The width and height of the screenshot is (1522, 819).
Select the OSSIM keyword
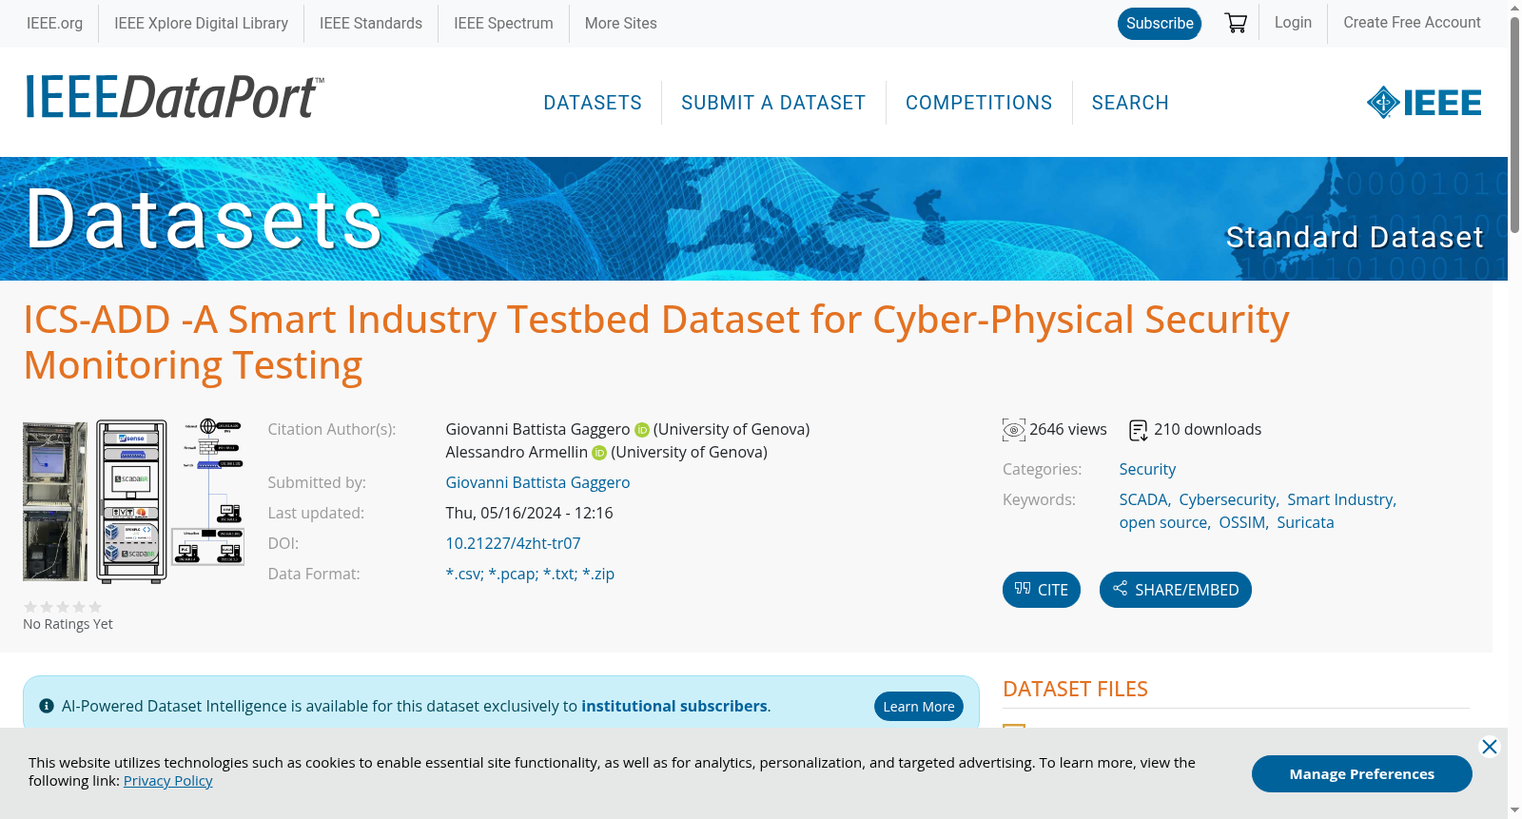pos(1242,523)
